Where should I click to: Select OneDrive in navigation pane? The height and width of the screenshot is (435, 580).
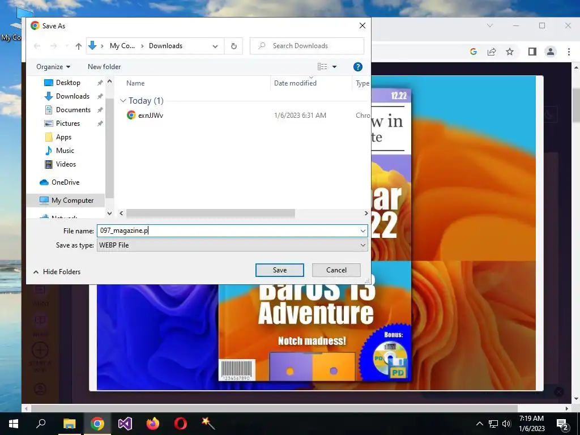coord(65,182)
